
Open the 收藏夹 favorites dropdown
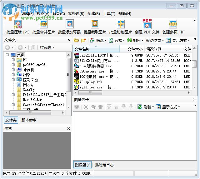[47, 47]
